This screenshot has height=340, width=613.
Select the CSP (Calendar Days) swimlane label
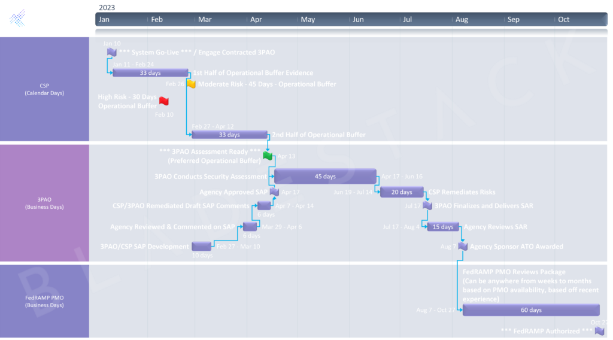click(44, 89)
